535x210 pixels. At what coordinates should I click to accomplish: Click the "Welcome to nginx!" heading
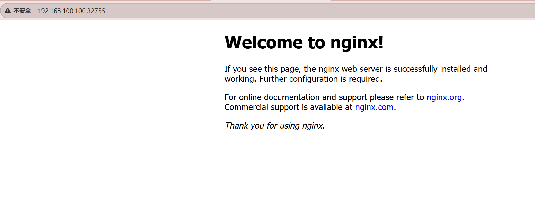pos(304,42)
